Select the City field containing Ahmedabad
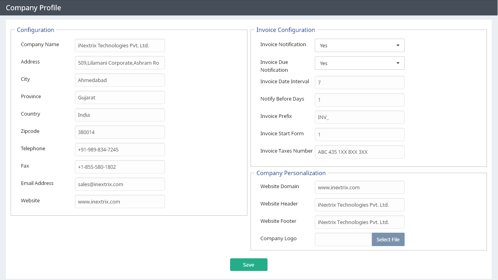This screenshot has height=280, width=498. coord(120,80)
